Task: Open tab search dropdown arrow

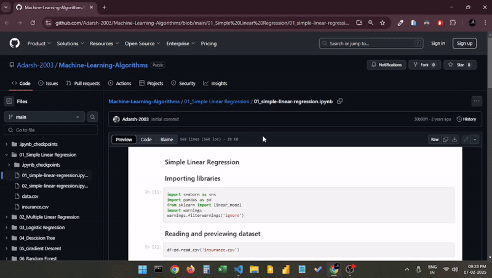Action: click(x=6, y=7)
